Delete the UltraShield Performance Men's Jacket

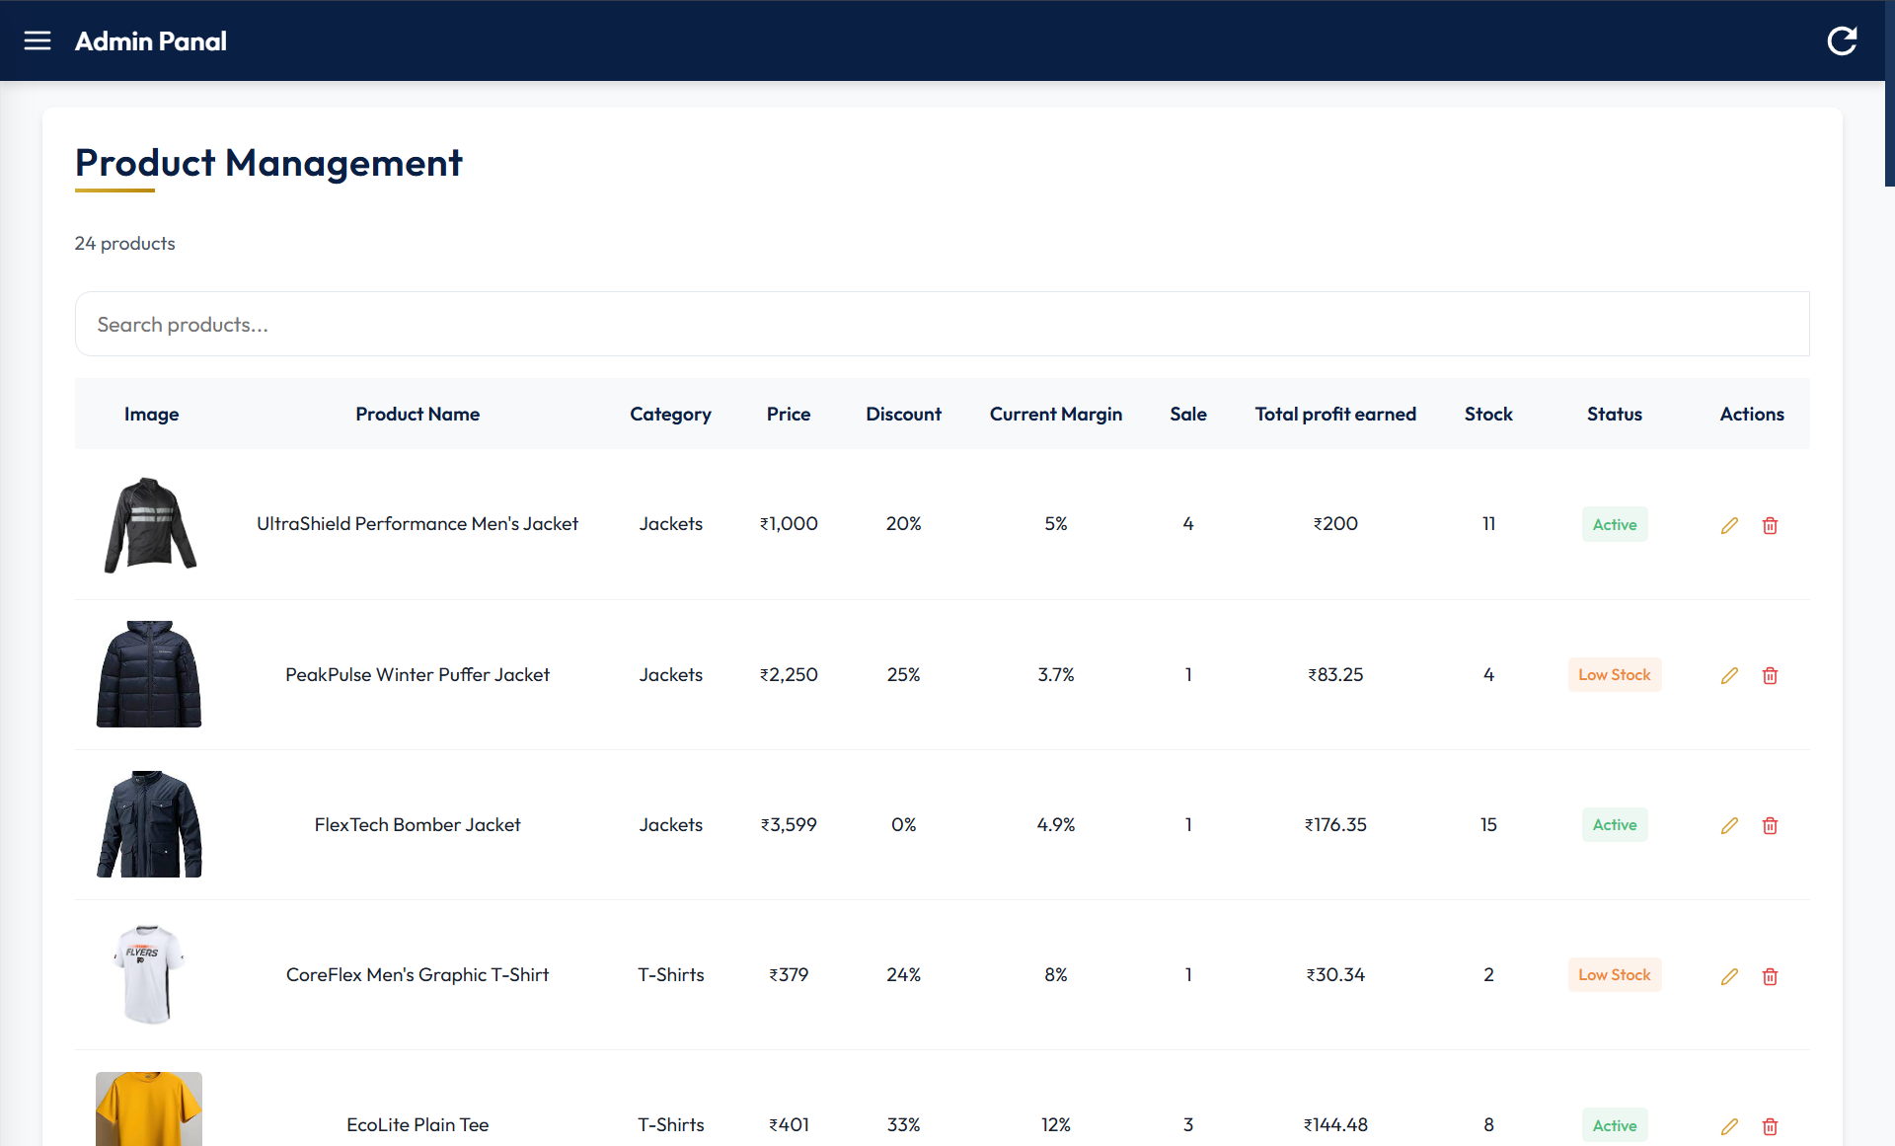coord(1770,525)
